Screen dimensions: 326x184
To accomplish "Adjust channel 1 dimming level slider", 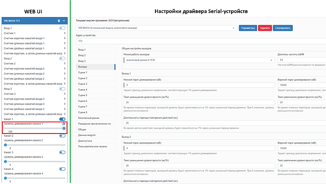I will (x=34, y=128).
